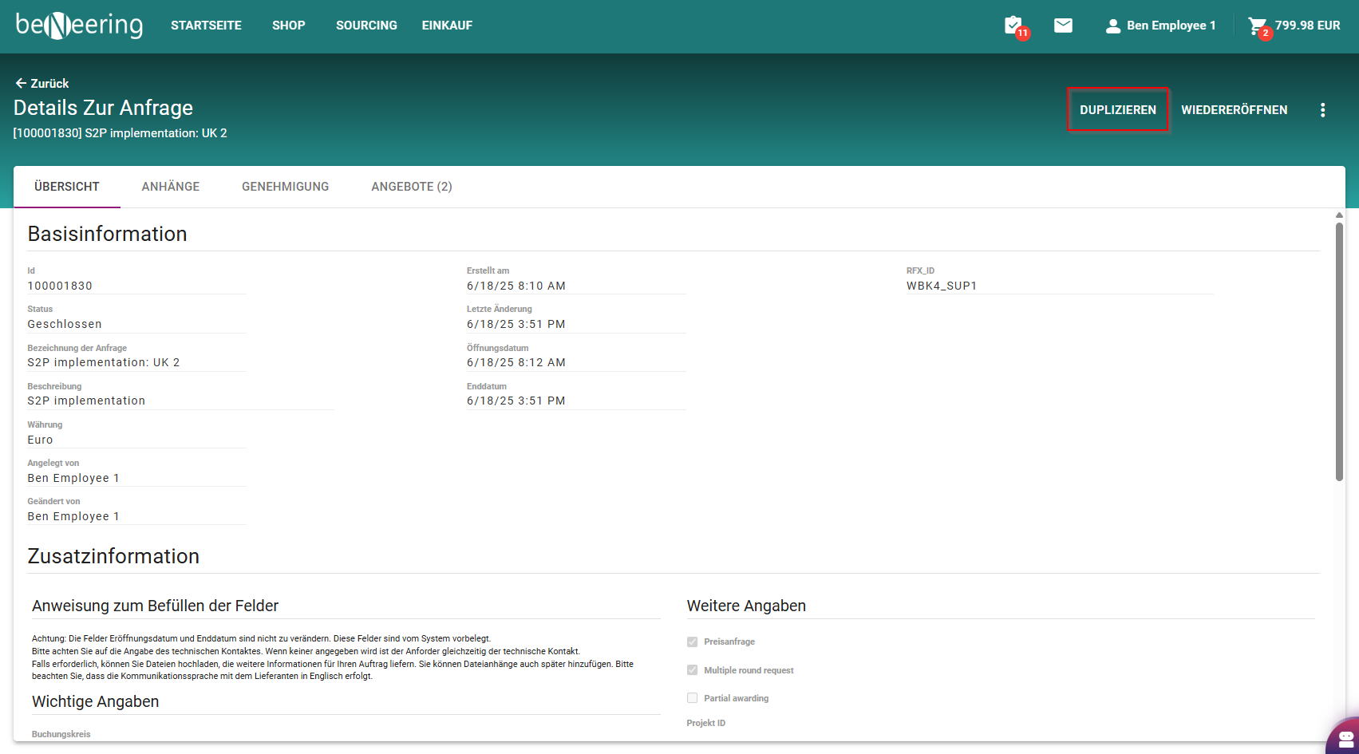
Task: Open the EINKAUF navigation menu
Action: pyautogui.click(x=447, y=26)
